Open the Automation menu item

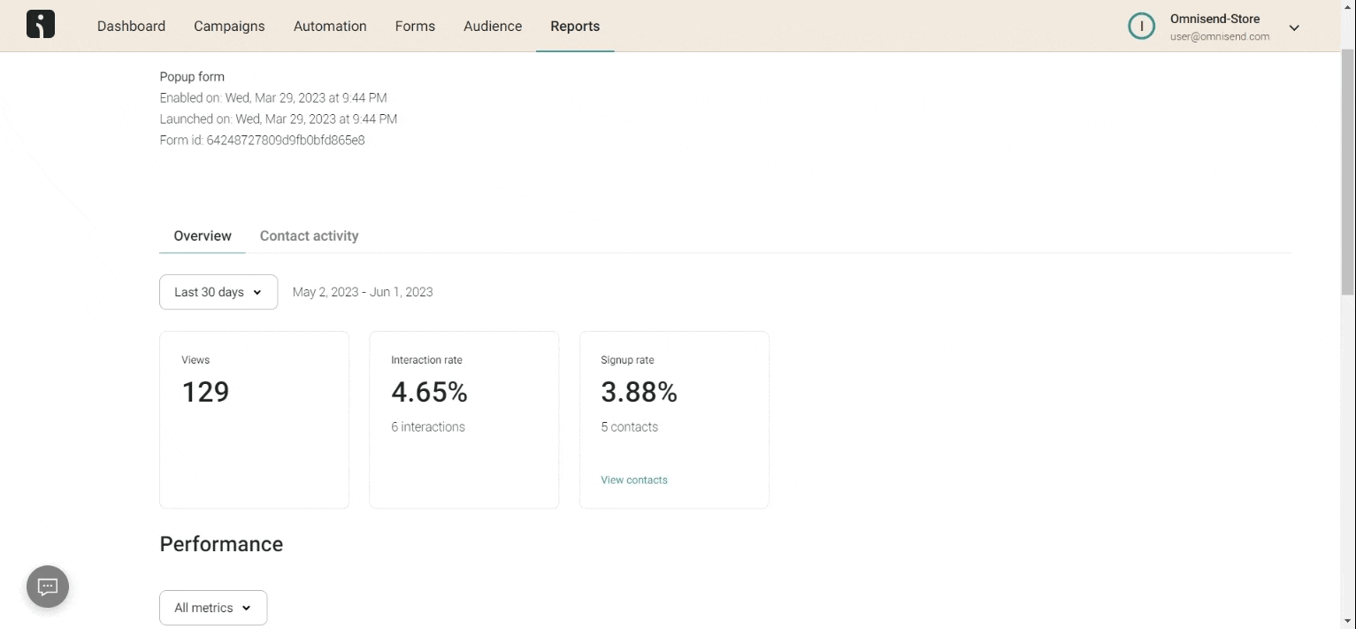[x=330, y=27]
